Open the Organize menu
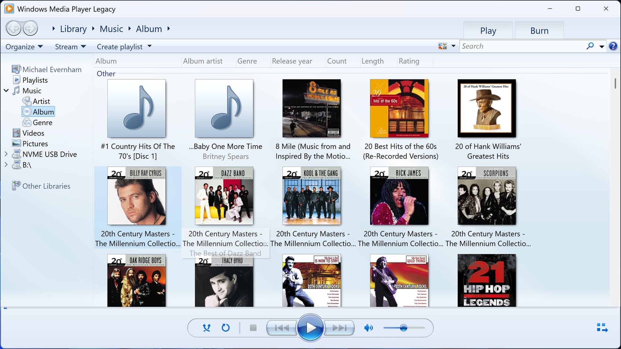The width and height of the screenshot is (621, 349). [24, 47]
